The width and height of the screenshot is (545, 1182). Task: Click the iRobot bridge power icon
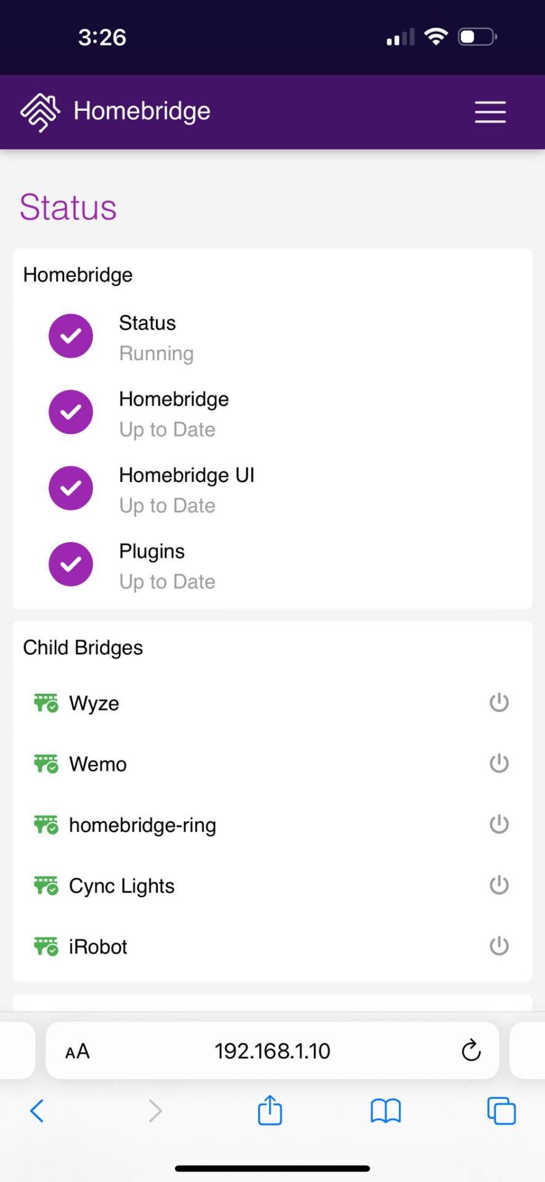(499, 946)
